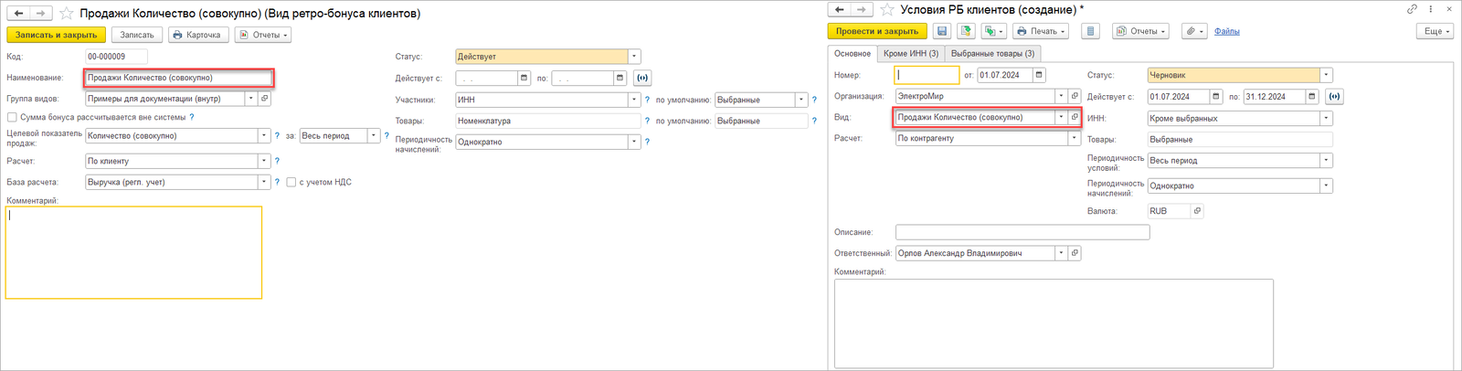Click the post document icon with green arrow
1462x371 pixels.
point(966,31)
